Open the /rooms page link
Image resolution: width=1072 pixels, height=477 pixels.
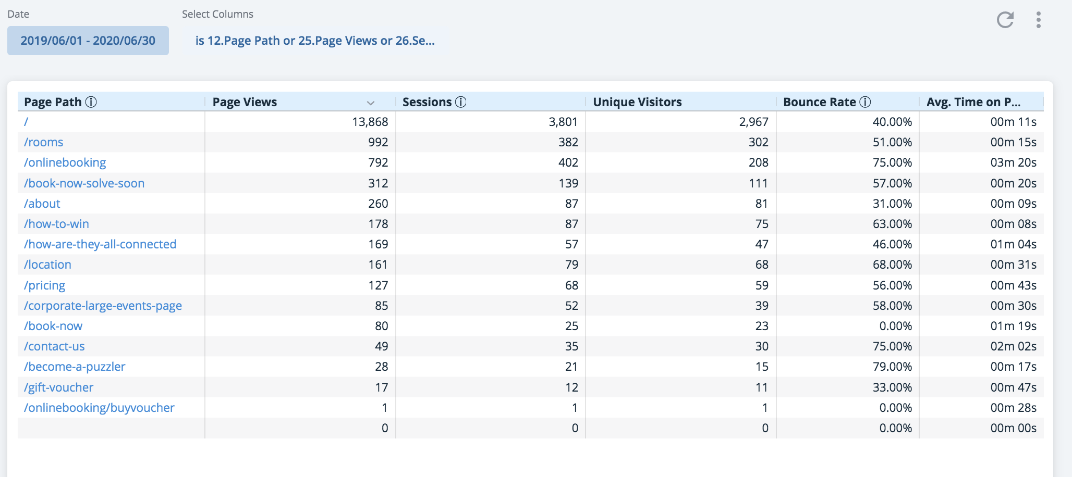pyautogui.click(x=43, y=142)
